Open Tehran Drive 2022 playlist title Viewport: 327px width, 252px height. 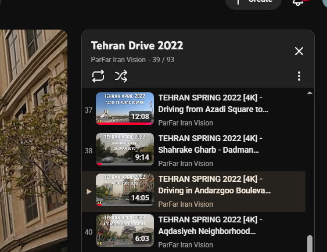click(x=137, y=46)
